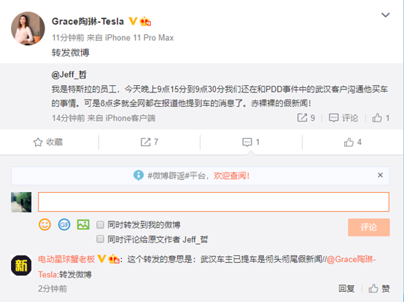
Task: Click 赞 thumbs-up on the comment
Action: [378, 288]
